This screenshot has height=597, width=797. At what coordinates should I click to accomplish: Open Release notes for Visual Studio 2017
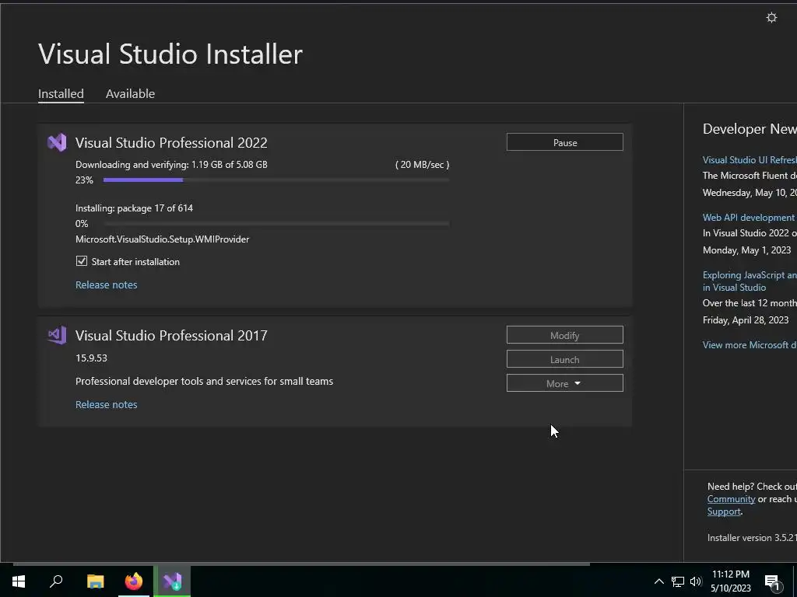[x=106, y=404]
